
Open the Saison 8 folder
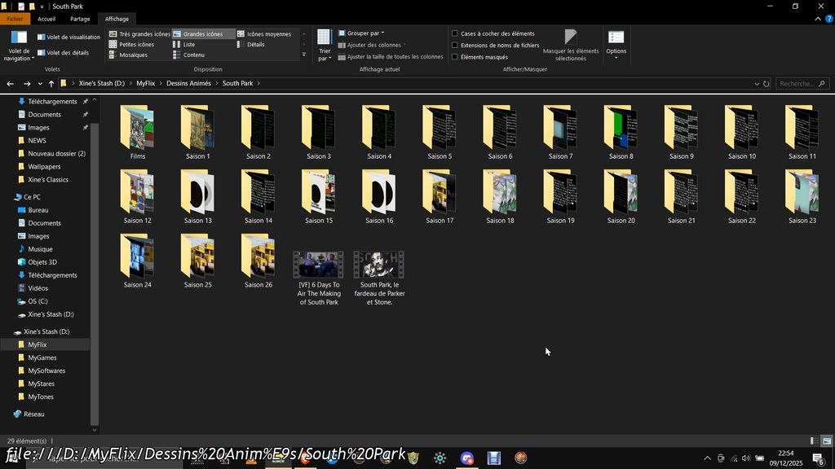(620, 129)
